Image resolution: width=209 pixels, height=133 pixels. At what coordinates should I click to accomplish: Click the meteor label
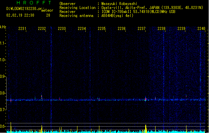coord(47,10)
